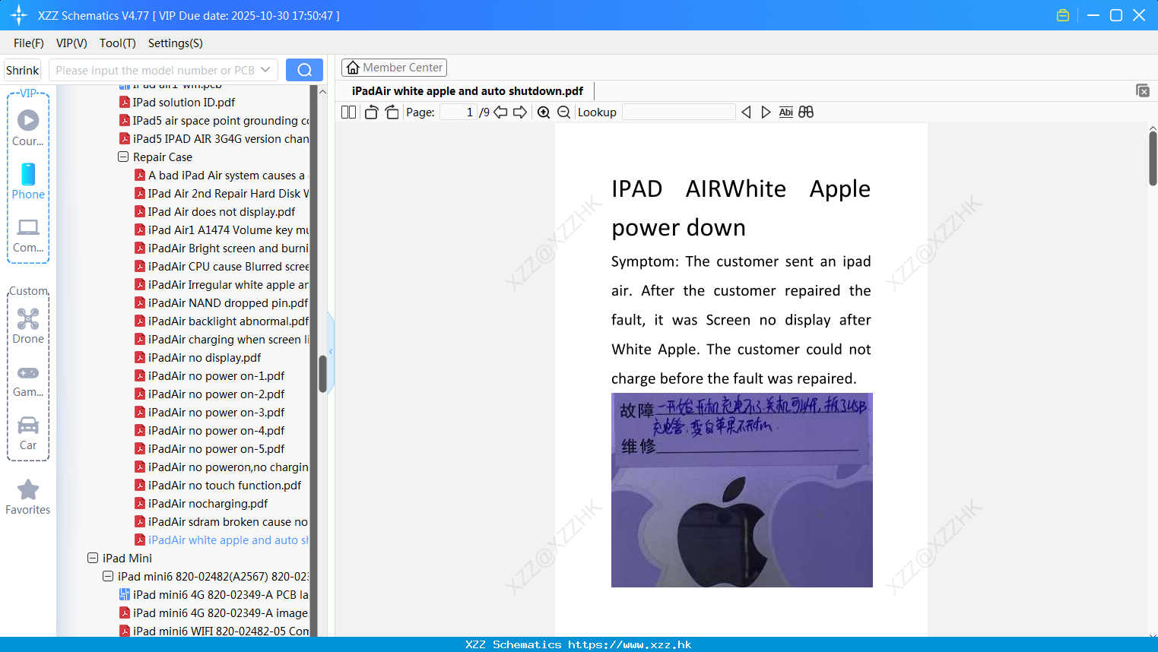The width and height of the screenshot is (1158, 652).
Task: Collapse the Repair Case folder
Action: (x=123, y=157)
